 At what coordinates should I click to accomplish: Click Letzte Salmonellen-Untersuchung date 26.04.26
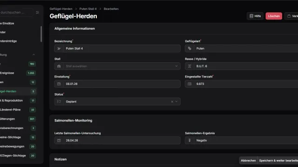117,140
